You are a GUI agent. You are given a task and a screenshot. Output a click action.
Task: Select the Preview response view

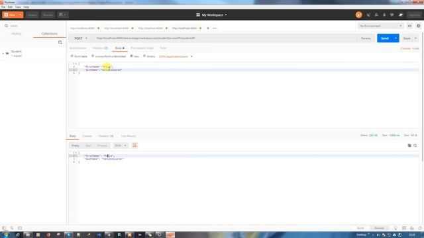[103, 145]
